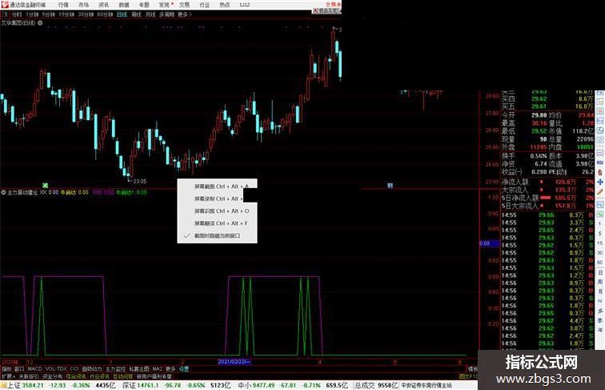This screenshot has height=390, width=605.
Task: Expand 更多 in the indicator tab row
Action: point(170,369)
